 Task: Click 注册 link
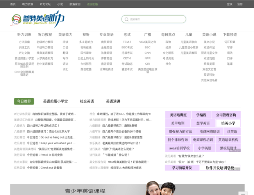click(x=240, y=4)
